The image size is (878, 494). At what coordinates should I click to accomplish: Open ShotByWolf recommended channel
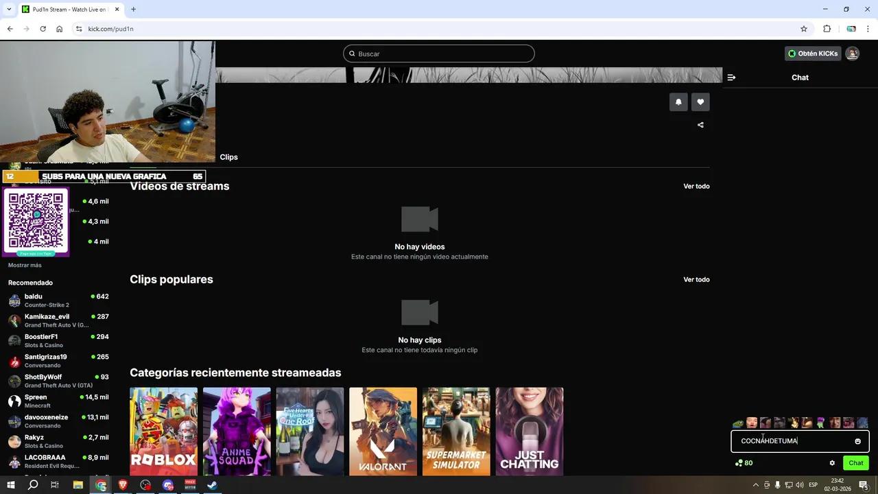tap(58, 381)
